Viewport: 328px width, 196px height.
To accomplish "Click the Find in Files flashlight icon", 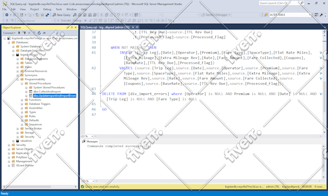I will tap(266, 15).
